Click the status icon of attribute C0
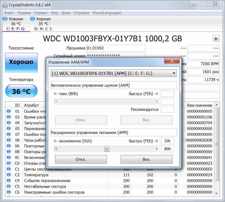This screenshot has height=202, width=225. click(9, 163)
